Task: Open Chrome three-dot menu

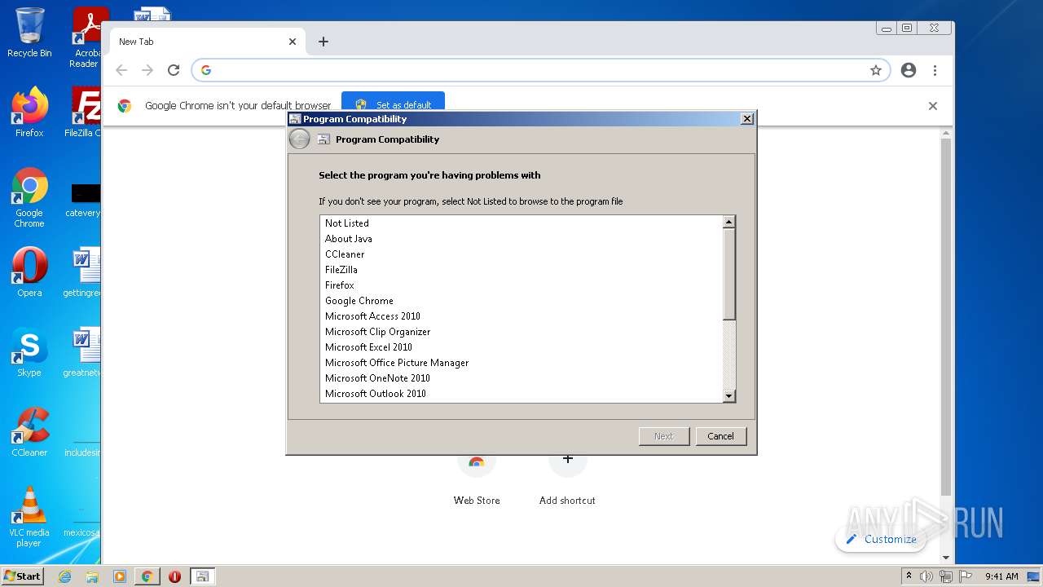Action: point(935,70)
